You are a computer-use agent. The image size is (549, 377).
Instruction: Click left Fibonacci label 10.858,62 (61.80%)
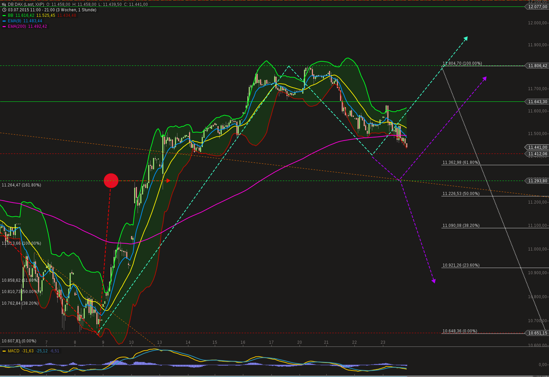pos(20,280)
